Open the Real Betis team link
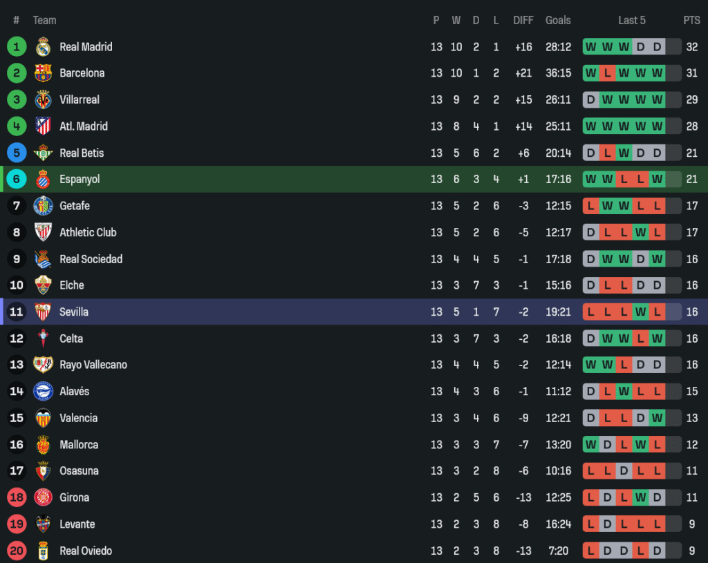The width and height of the screenshot is (708, 563). tap(82, 153)
